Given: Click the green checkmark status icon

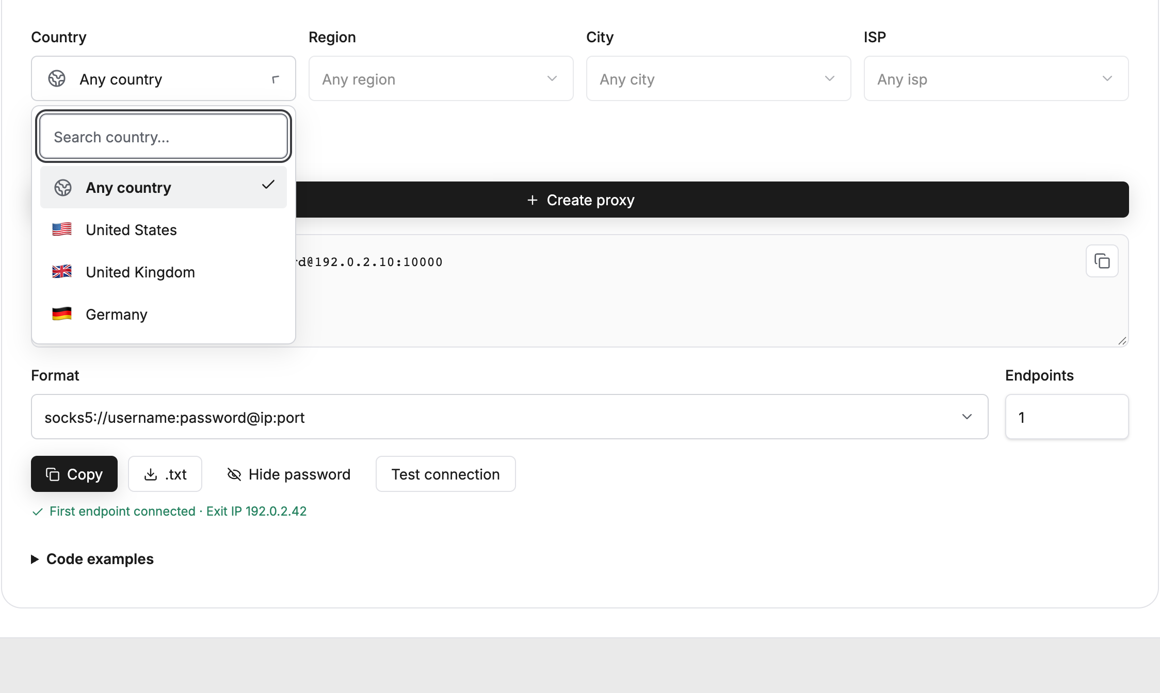Looking at the screenshot, I should click(x=38, y=511).
